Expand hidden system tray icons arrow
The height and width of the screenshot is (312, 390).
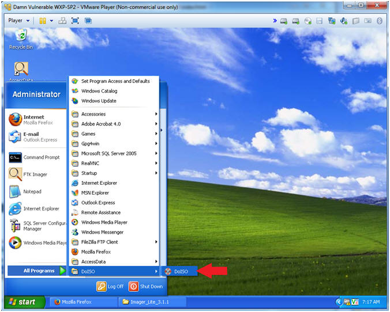pos(339,302)
